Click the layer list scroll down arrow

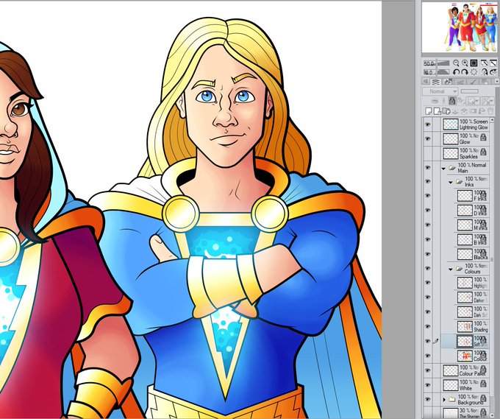pyautogui.click(x=493, y=414)
